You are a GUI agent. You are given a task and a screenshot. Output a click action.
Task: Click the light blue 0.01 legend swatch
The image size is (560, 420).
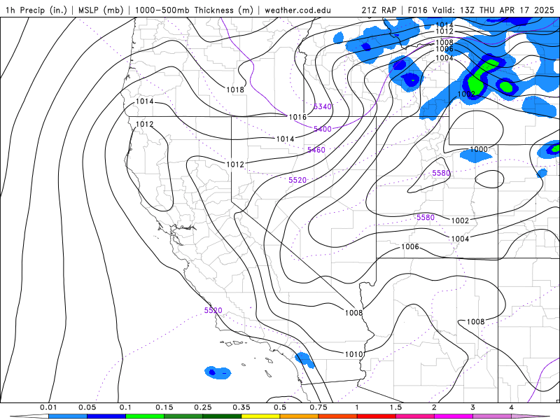[67, 416]
